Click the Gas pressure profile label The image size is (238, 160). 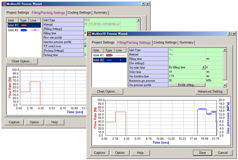coord(140,85)
